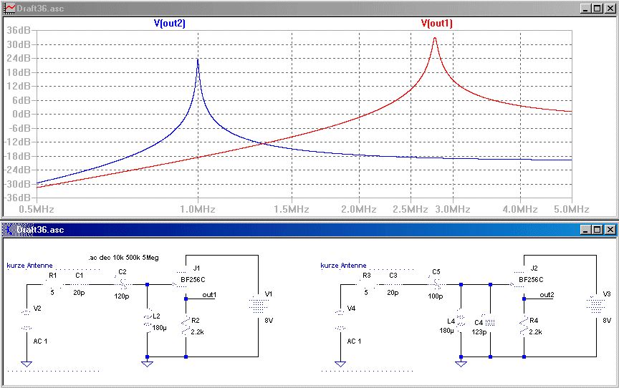The width and height of the screenshot is (619, 388).
Task: Select capacitor C2 symbol
Action: [123, 284]
